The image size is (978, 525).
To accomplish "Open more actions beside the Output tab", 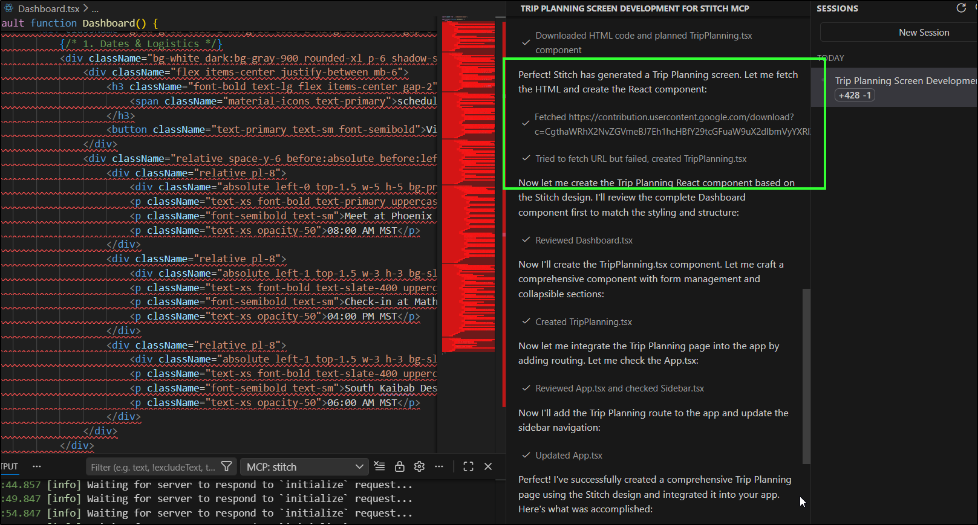I will tap(37, 466).
